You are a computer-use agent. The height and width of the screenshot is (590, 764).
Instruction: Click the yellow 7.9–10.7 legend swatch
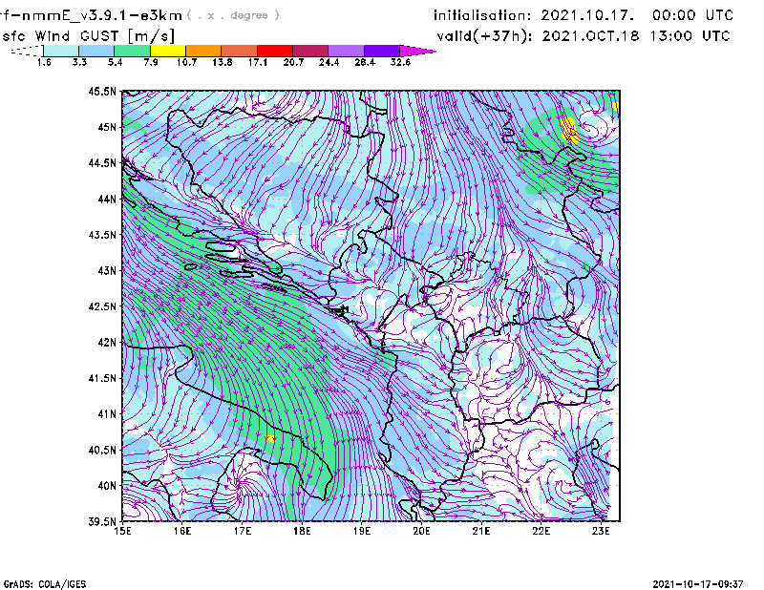point(168,51)
